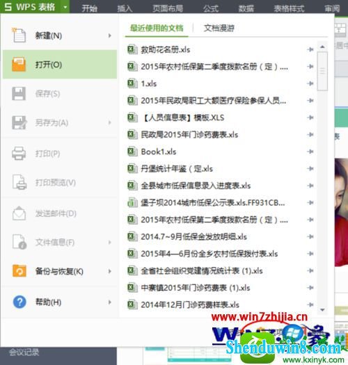348x365 pixels.
Task: Click the WPS 表格 logo button
Action: click(x=30, y=7)
